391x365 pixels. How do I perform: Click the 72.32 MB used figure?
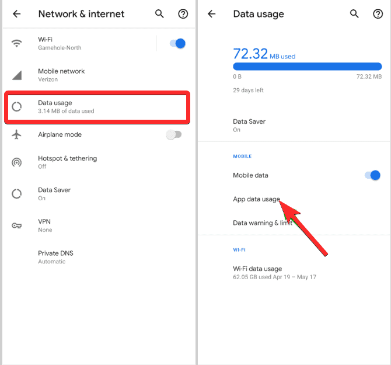(264, 54)
